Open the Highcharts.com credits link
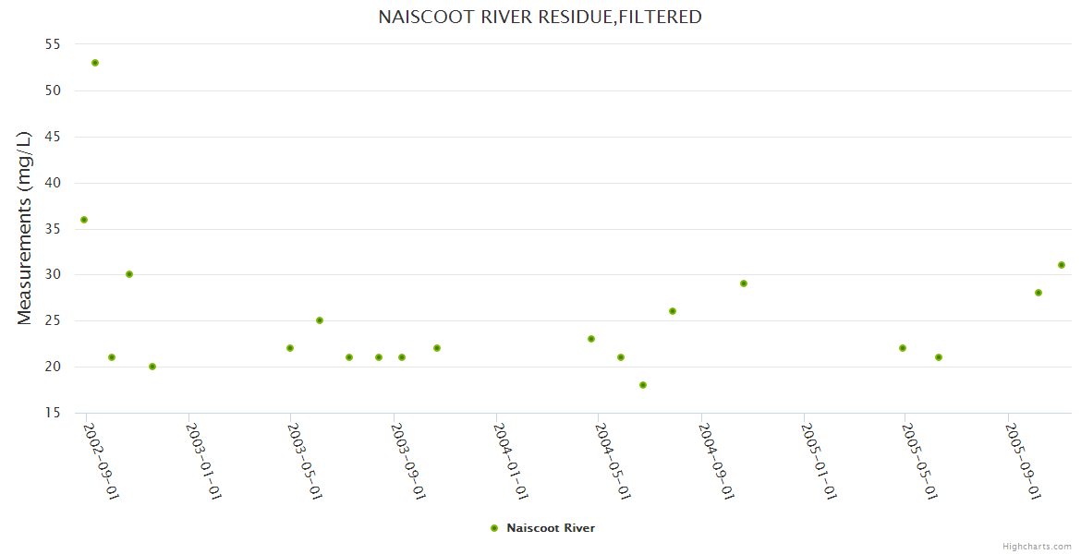The image size is (1081, 554). (1037, 546)
